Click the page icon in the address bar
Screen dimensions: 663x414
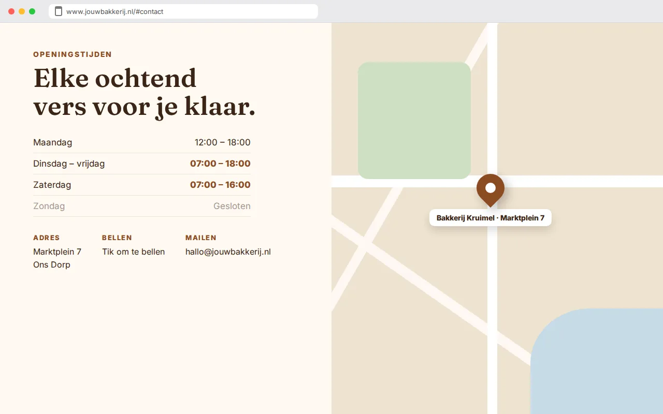[x=59, y=11]
